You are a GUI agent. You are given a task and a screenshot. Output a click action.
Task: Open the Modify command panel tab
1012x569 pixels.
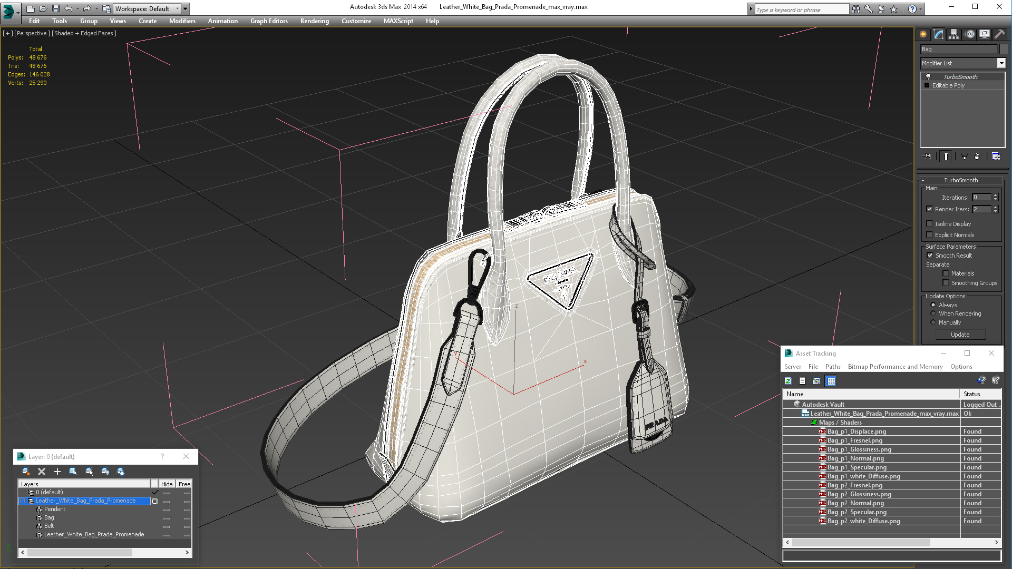pyautogui.click(x=939, y=34)
